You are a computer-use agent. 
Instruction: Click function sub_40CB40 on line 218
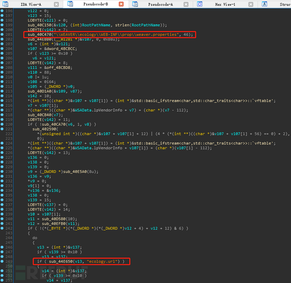coord(40,115)
